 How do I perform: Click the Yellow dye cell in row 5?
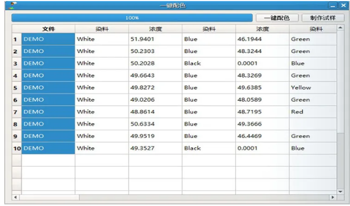(313, 87)
